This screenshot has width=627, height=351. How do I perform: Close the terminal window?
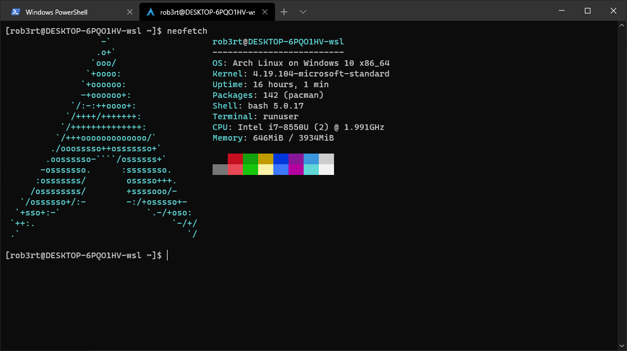[x=614, y=11]
